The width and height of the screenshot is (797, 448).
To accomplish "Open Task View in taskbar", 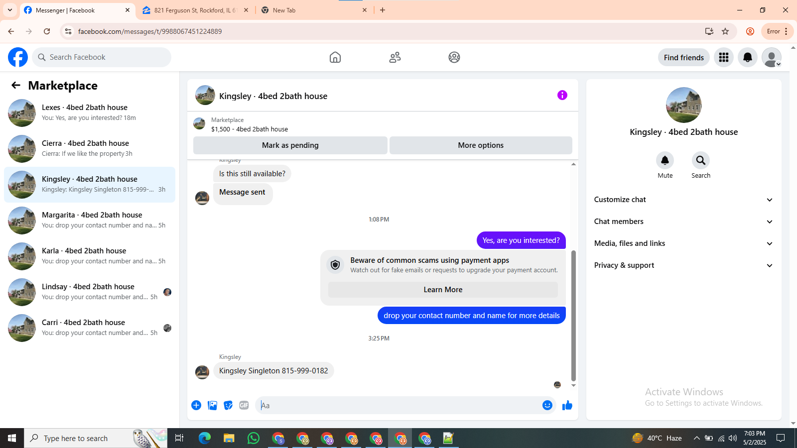I will coord(179,438).
